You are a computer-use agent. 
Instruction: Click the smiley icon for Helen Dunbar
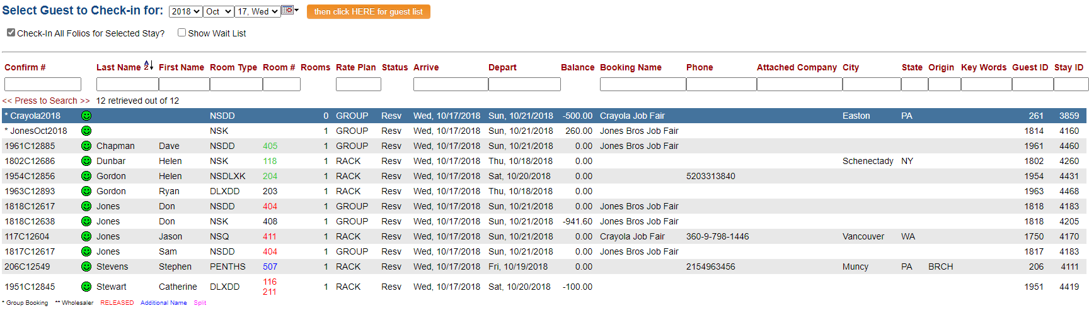(86, 161)
